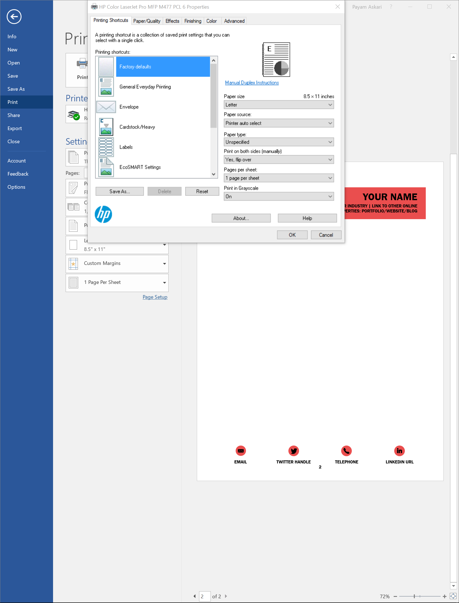Select the Labels shortcut icon
Screen dimensions: 459x603
(106, 147)
